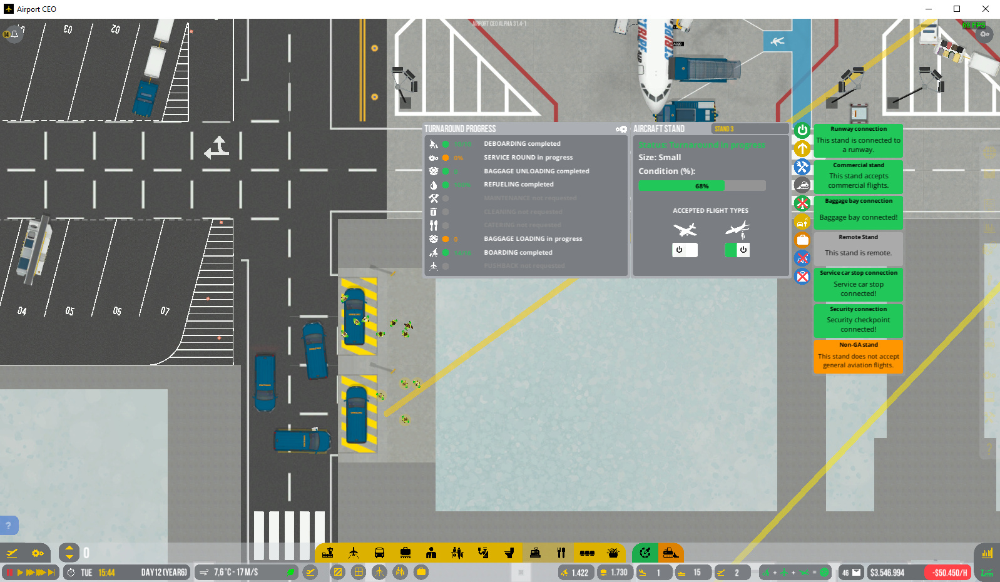Open the email inbox with 46 messages
The width and height of the screenshot is (1000, 582).
[x=851, y=573]
